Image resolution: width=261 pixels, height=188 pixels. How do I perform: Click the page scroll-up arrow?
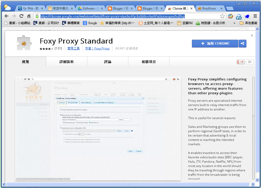click(x=257, y=29)
